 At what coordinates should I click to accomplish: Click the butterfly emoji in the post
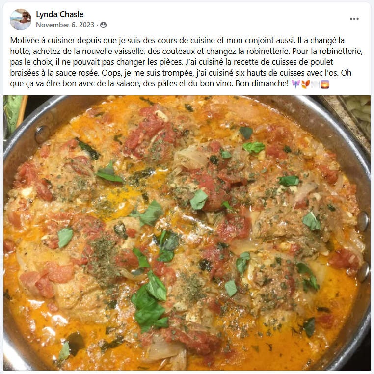296,84
